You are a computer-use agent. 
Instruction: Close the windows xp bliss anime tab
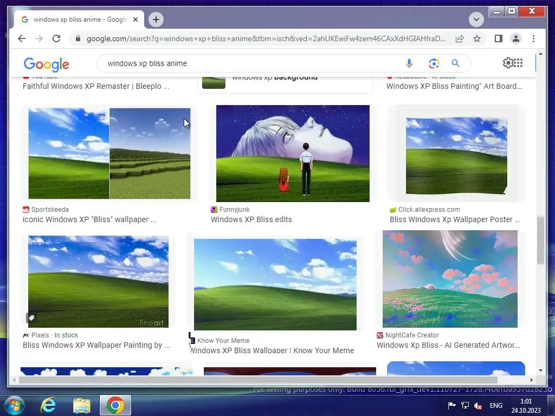(135, 19)
